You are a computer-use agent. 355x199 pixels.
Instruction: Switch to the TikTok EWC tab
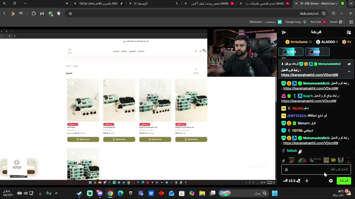[98, 4]
